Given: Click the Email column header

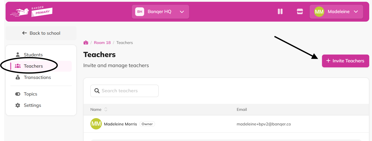Looking at the screenshot, I should pos(242,110).
